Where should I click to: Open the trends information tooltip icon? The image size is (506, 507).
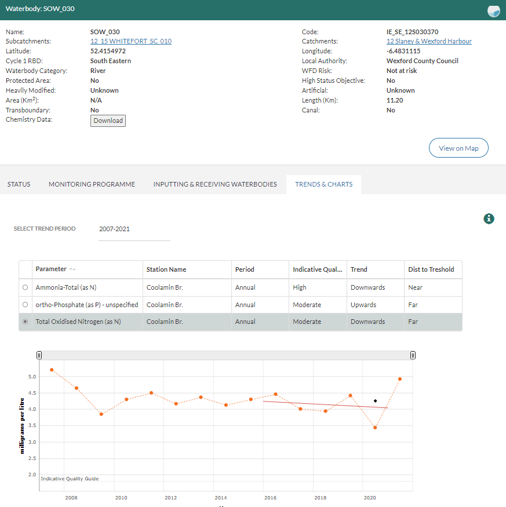coord(489,219)
